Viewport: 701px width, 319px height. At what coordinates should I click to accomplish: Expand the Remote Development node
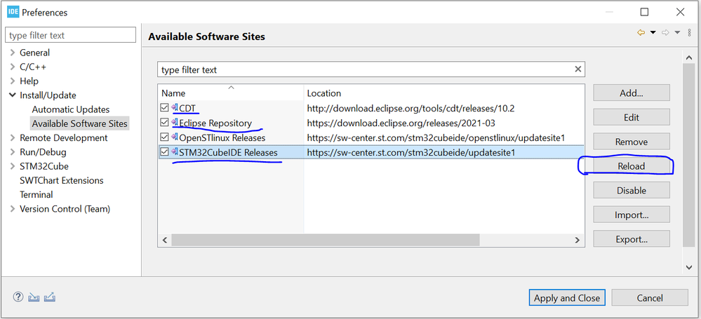(12, 138)
